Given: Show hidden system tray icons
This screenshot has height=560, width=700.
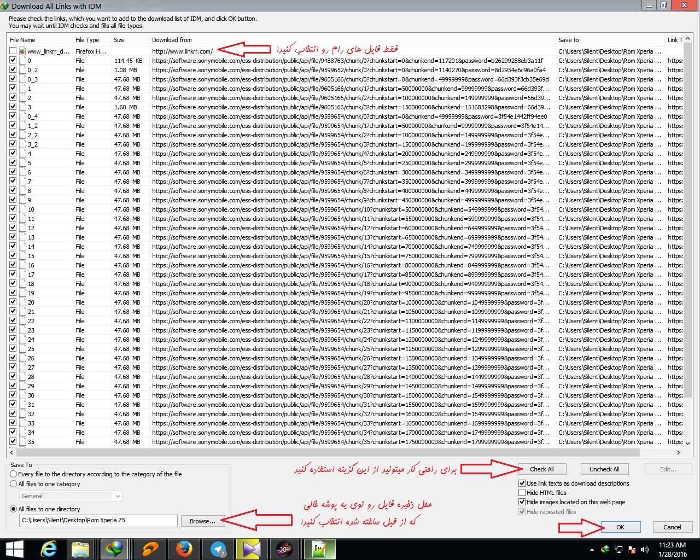Looking at the screenshot, I should [592, 550].
